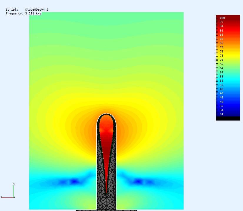Image resolution: width=243 pixels, height=211 pixels.
Task: Click the 37 label on color legend
Action: 222,106
